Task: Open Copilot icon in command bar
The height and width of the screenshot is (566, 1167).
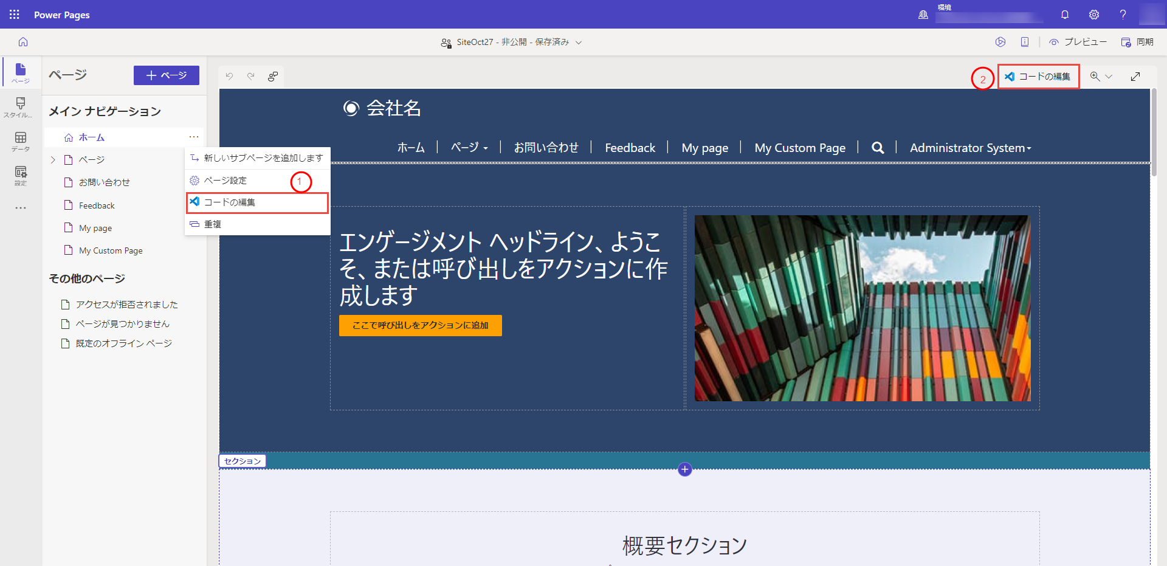Action: click(x=1000, y=42)
